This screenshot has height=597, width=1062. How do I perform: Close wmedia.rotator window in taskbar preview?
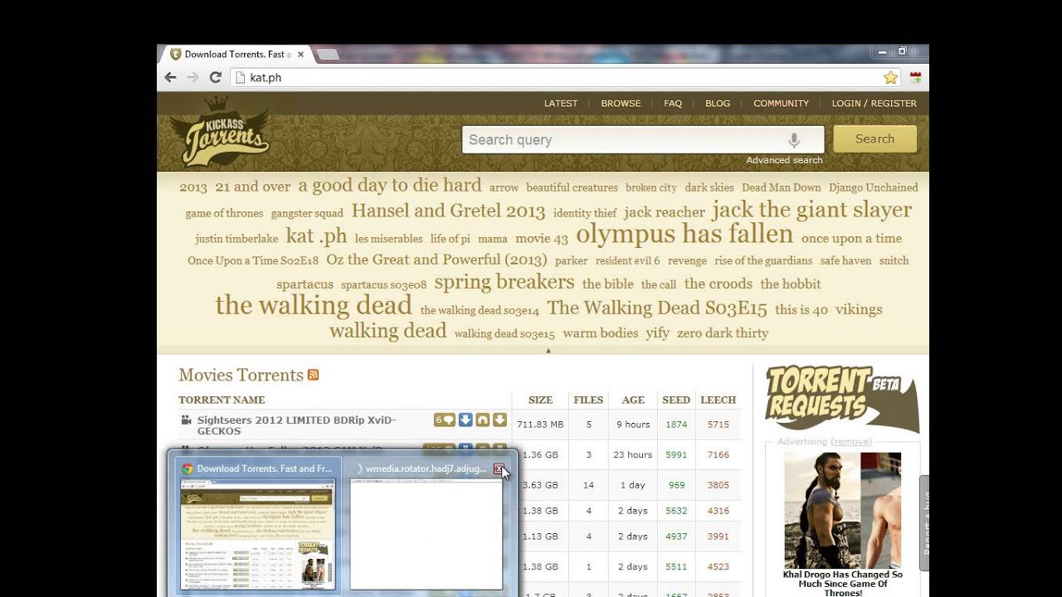tap(499, 469)
